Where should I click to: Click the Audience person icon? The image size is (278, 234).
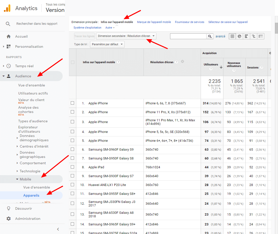click(9, 76)
